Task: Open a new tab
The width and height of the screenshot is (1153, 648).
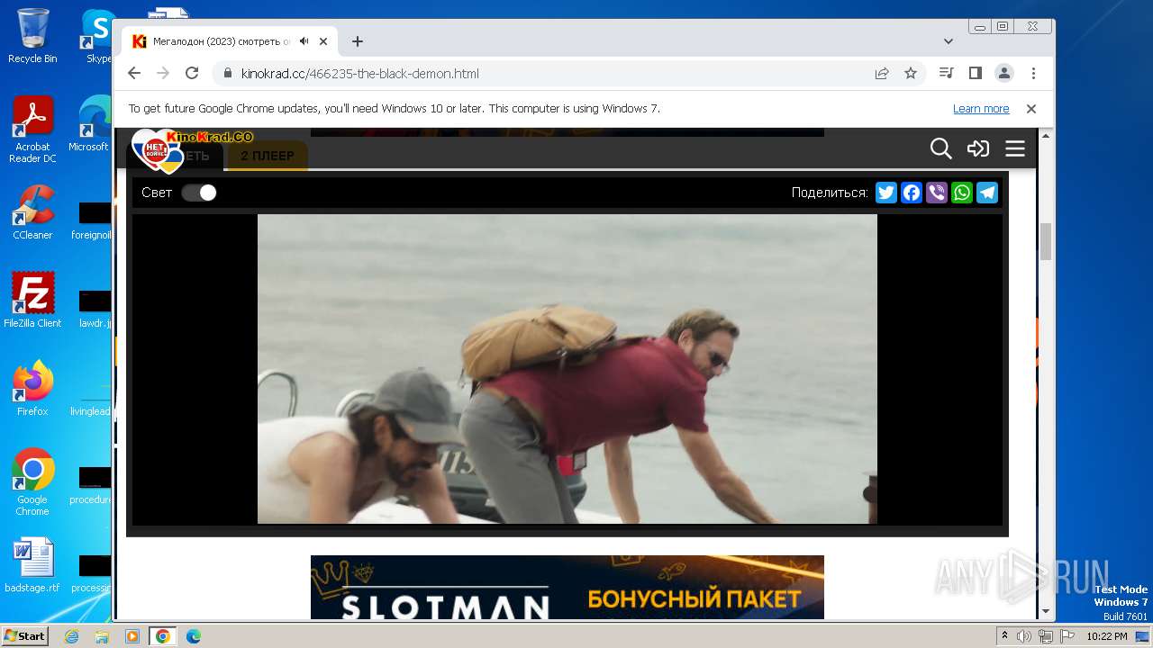Action: tap(358, 41)
